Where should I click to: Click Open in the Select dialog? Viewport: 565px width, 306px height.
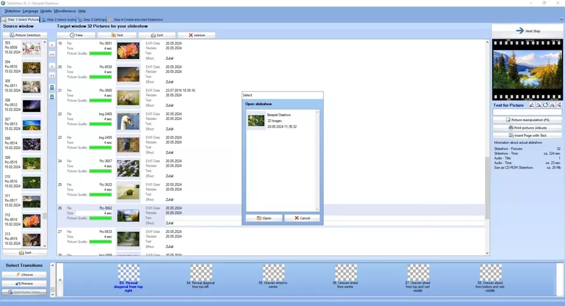(x=264, y=218)
